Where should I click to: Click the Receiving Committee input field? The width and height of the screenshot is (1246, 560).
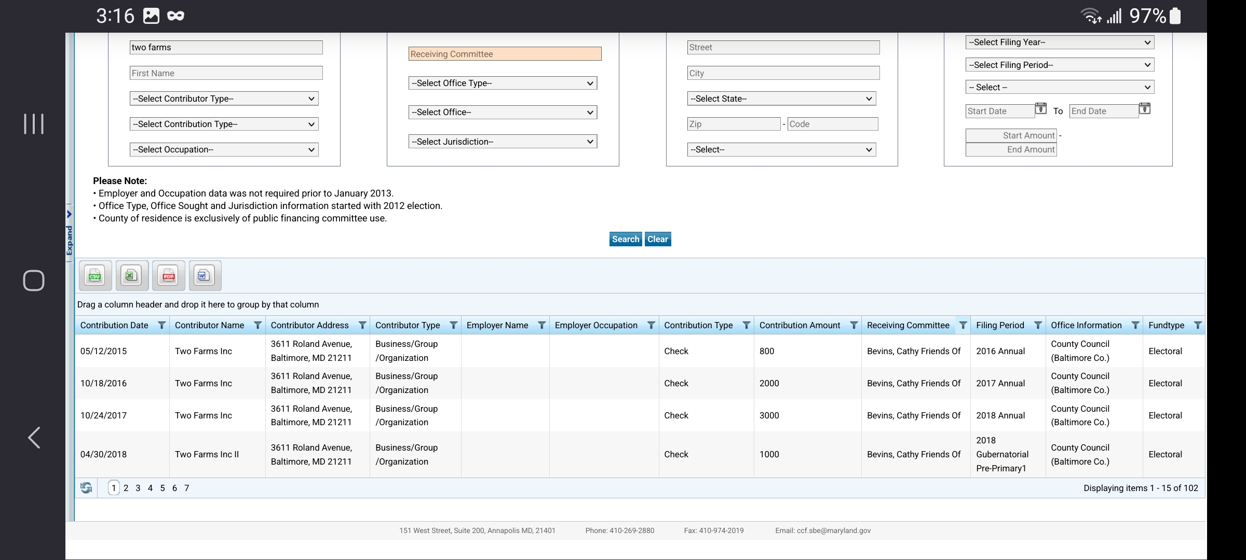(505, 54)
